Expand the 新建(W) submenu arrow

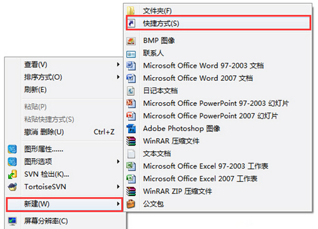tap(118, 204)
